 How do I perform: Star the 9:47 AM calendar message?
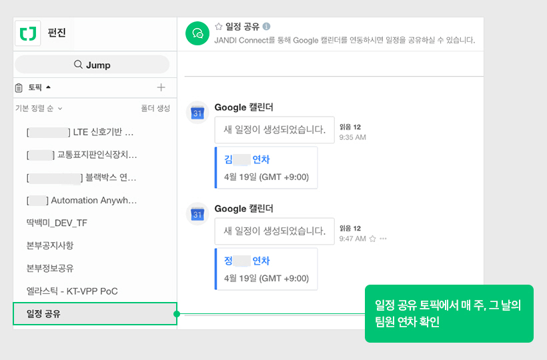372,239
